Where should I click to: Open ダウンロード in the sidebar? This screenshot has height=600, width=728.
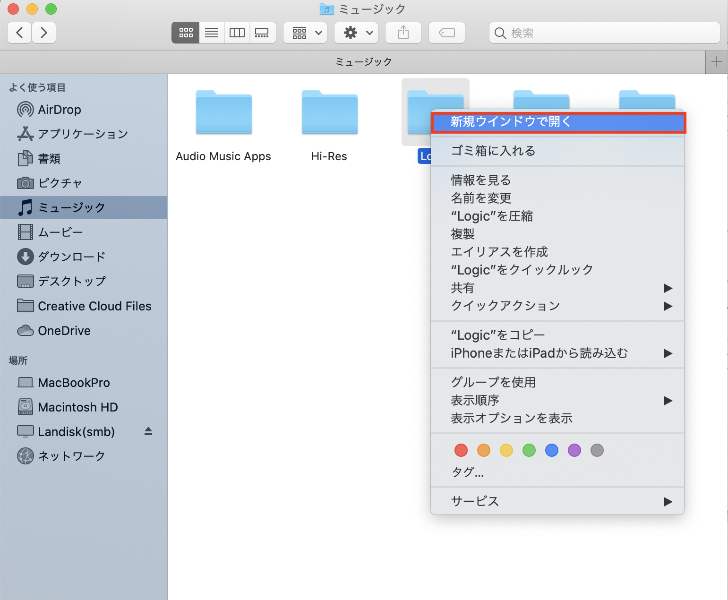click(x=71, y=257)
